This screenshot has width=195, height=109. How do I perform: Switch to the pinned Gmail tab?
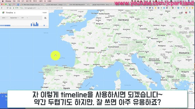point(14,5)
